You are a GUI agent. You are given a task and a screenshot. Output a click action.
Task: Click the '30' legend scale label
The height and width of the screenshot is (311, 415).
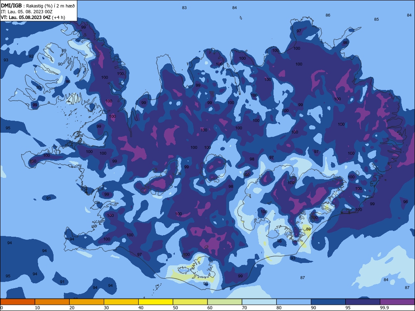[x=106, y=308]
